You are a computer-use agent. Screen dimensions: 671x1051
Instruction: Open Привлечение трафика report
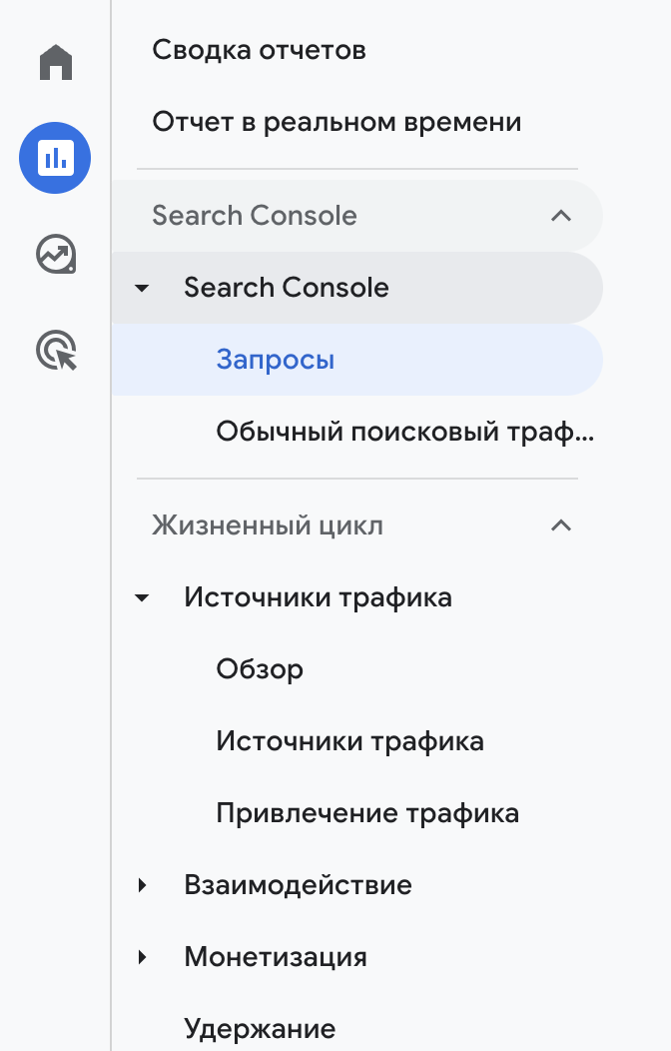[x=367, y=813]
